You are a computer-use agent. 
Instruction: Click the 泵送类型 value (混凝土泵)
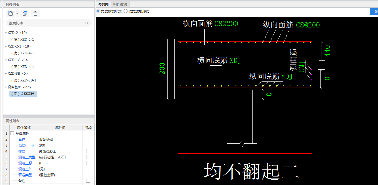[x=60, y=175]
